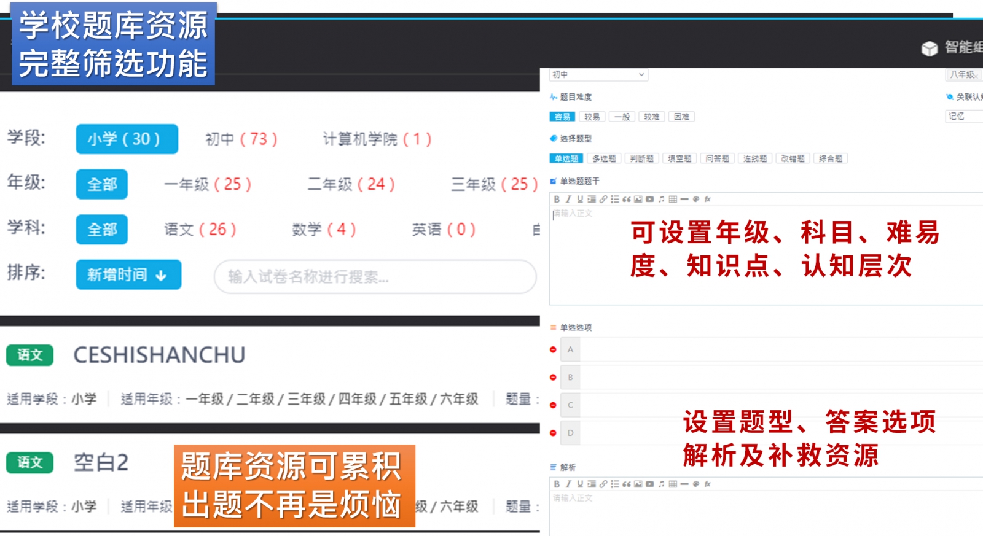Insert a link in the question stem editor
Viewport: 983px width, 536px height.
coord(603,199)
